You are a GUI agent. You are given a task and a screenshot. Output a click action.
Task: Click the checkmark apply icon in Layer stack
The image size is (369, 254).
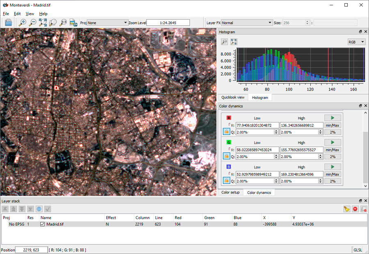(x=48, y=209)
